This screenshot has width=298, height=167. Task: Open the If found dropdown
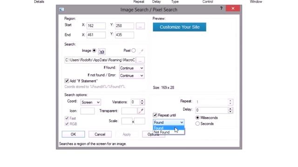pos(131,68)
